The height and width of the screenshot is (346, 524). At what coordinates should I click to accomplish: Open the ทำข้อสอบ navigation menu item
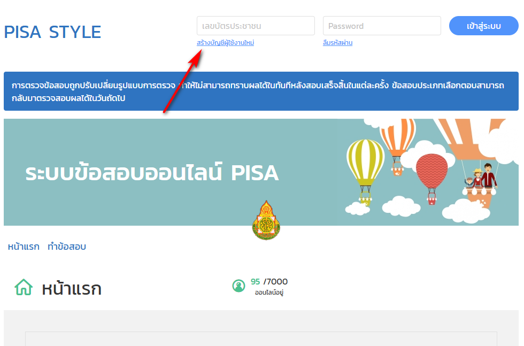click(67, 247)
